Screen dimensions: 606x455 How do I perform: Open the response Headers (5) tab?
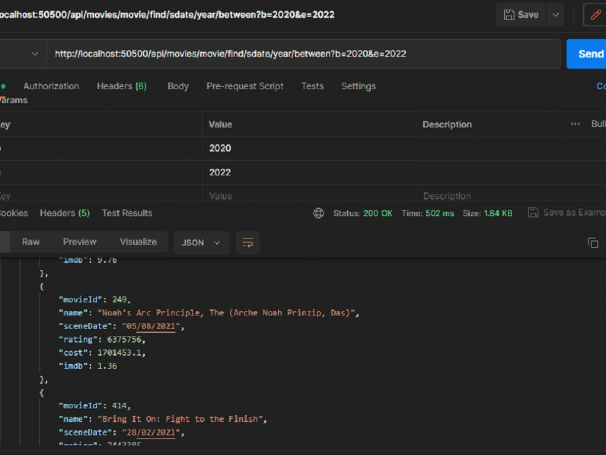[x=65, y=213]
